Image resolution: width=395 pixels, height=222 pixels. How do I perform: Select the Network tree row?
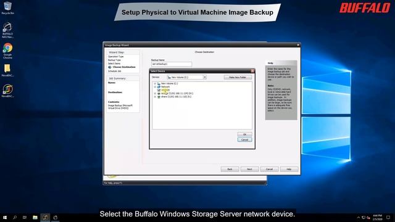point(165,87)
